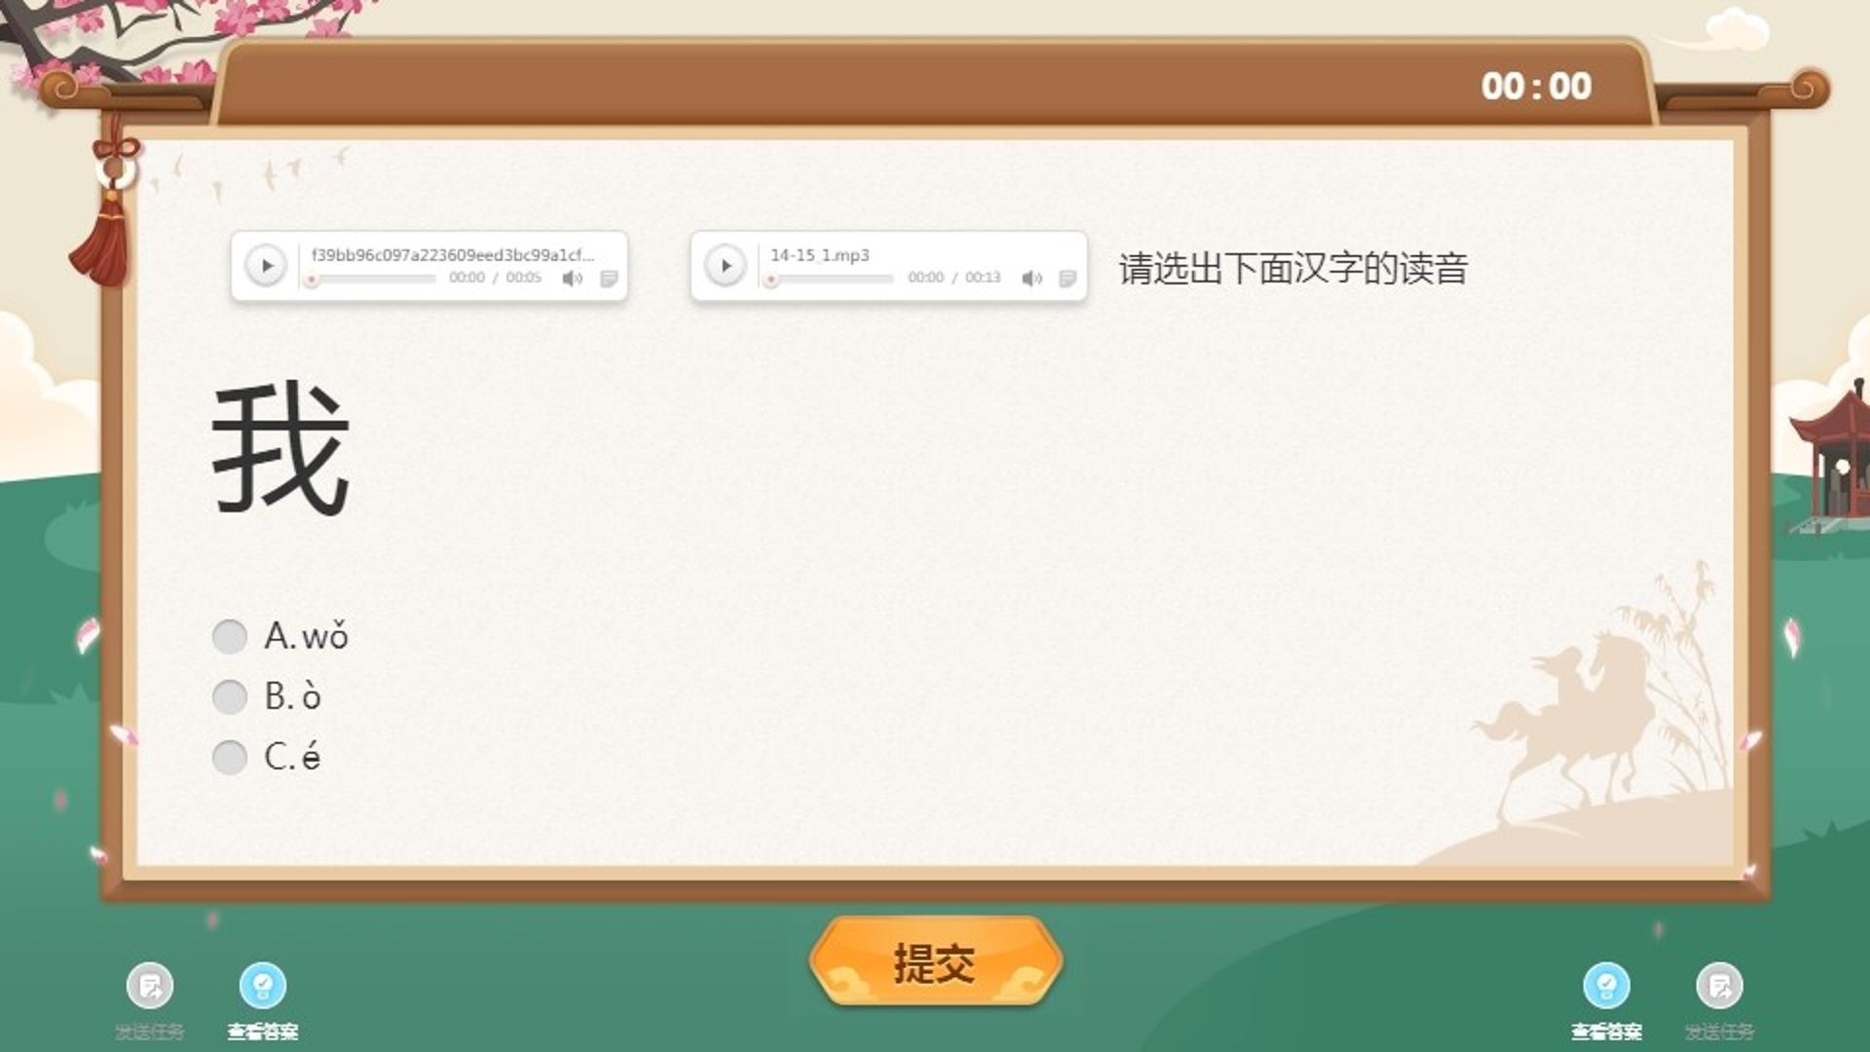Click the bottom-left 查看答案 icon
This screenshot has height=1052, width=1870.
(x=263, y=986)
